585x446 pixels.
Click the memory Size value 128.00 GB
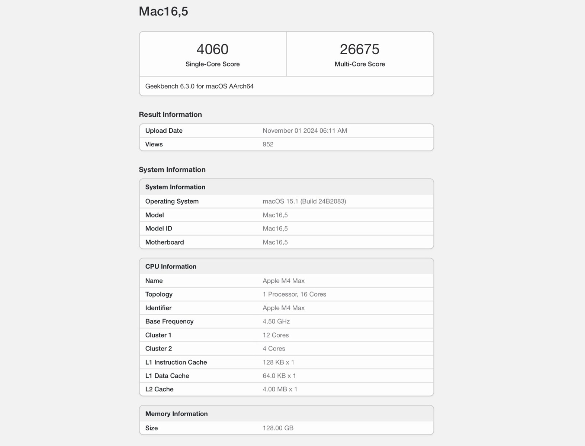tap(278, 428)
